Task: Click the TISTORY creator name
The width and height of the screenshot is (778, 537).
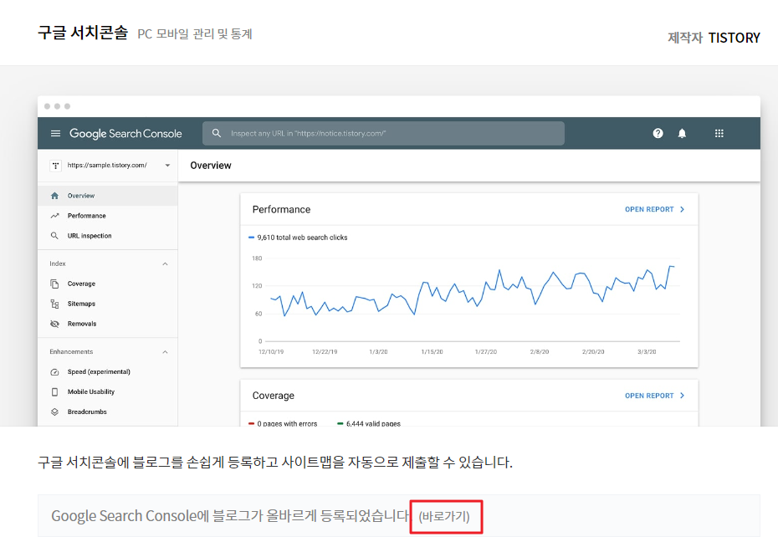Action: (x=734, y=38)
